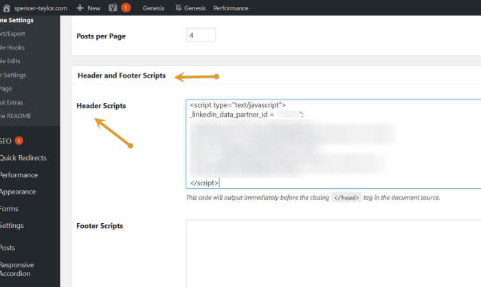Click inside the Footer Scripts textarea
Image resolution: width=481 pixels, height=287 pixels.
[x=333, y=253]
